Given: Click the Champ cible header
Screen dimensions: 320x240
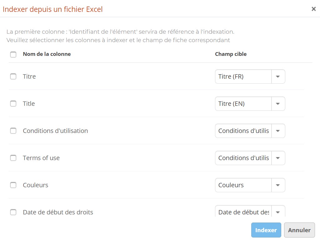Looking at the screenshot, I should (231, 54).
